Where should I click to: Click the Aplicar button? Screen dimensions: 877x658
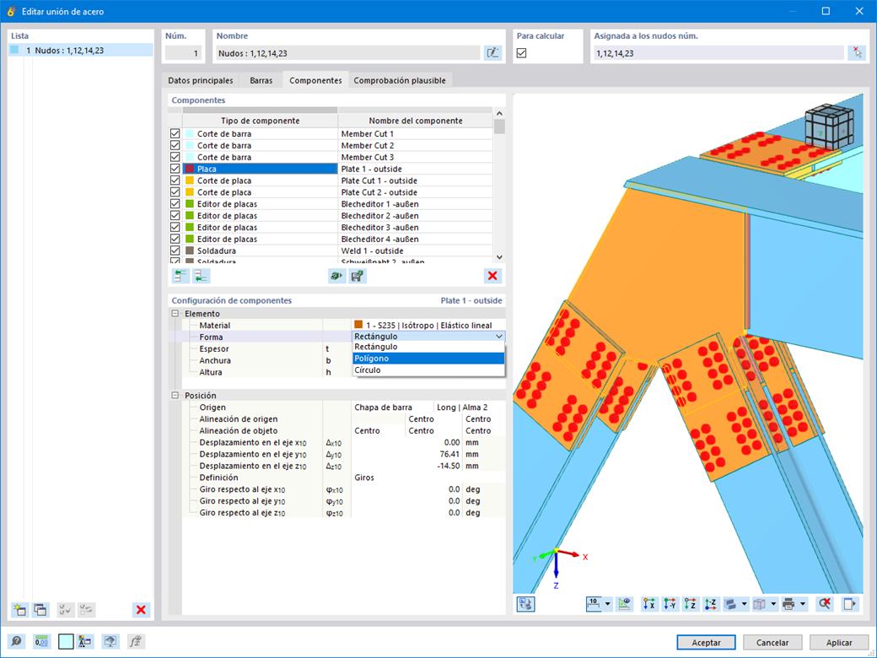839,642
